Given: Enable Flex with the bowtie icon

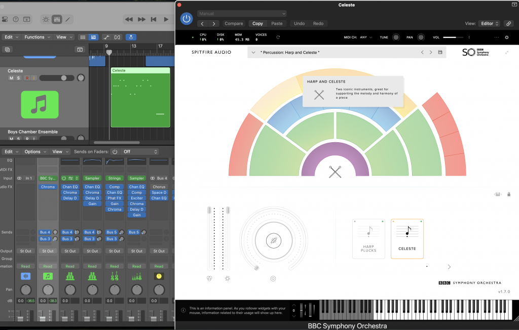Looking at the screenshot, I should [x=117, y=37].
